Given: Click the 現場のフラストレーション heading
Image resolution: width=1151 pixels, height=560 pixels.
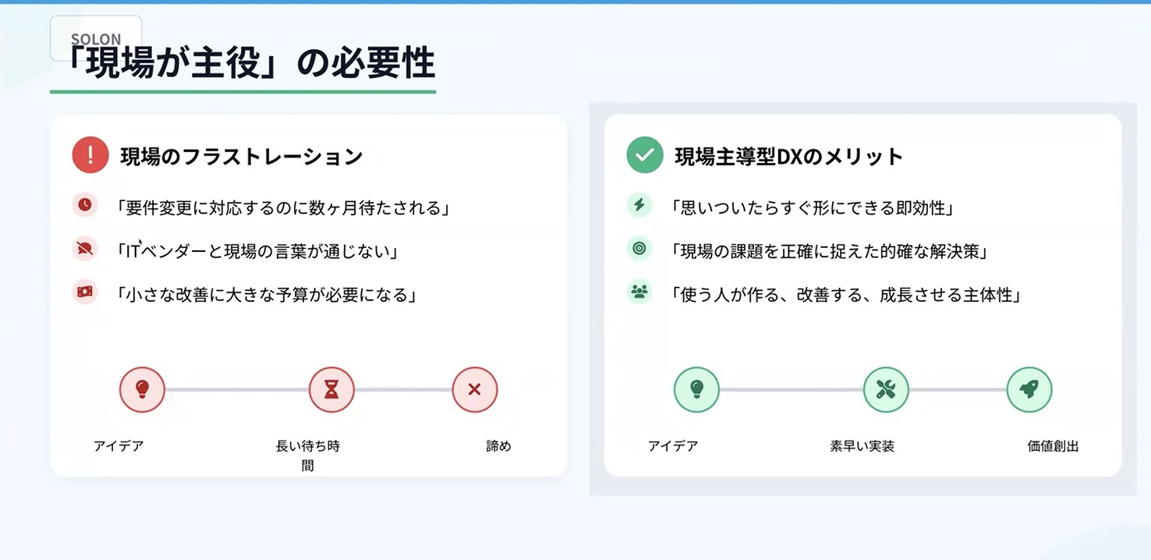Looking at the screenshot, I should (x=242, y=157).
